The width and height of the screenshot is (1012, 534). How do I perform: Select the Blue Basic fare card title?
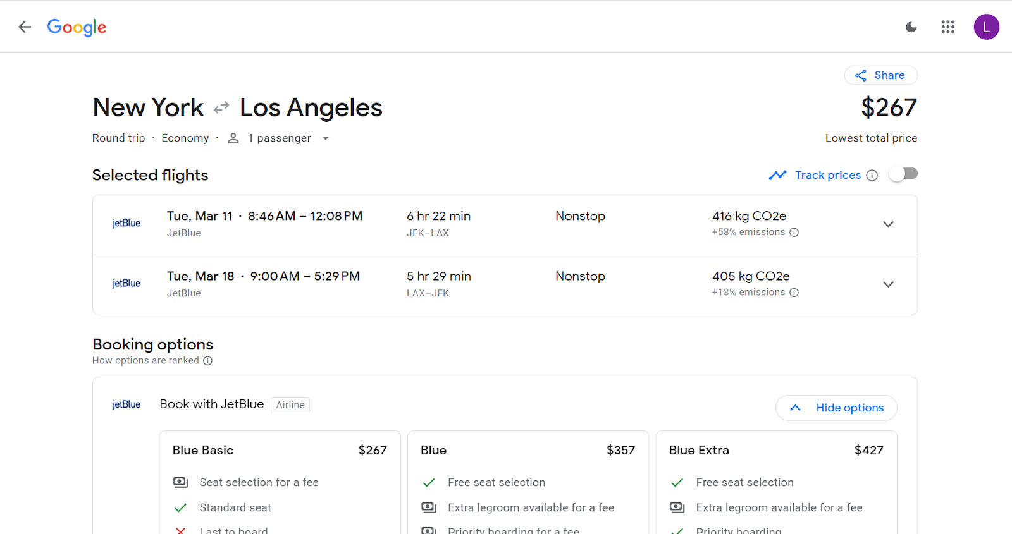pos(203,450)
